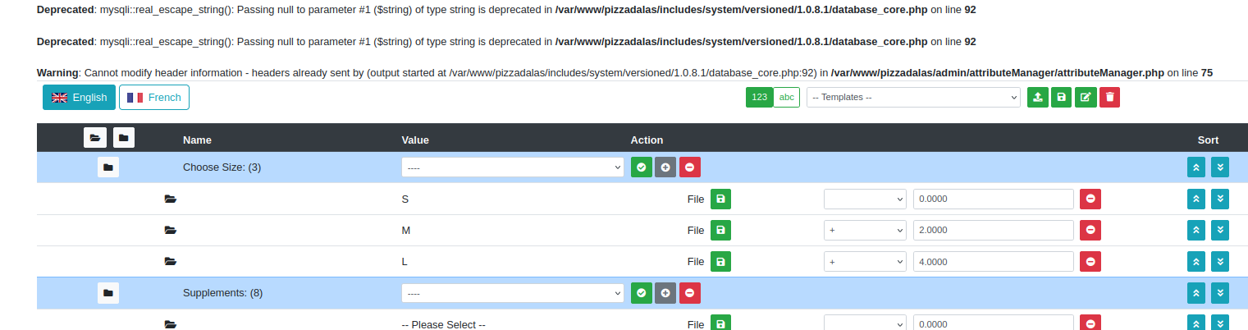Image resolution: width=1248 pixels, height=330 pixels.
Task: Click the red trash delete template icon
Action: pos(1109,97)
